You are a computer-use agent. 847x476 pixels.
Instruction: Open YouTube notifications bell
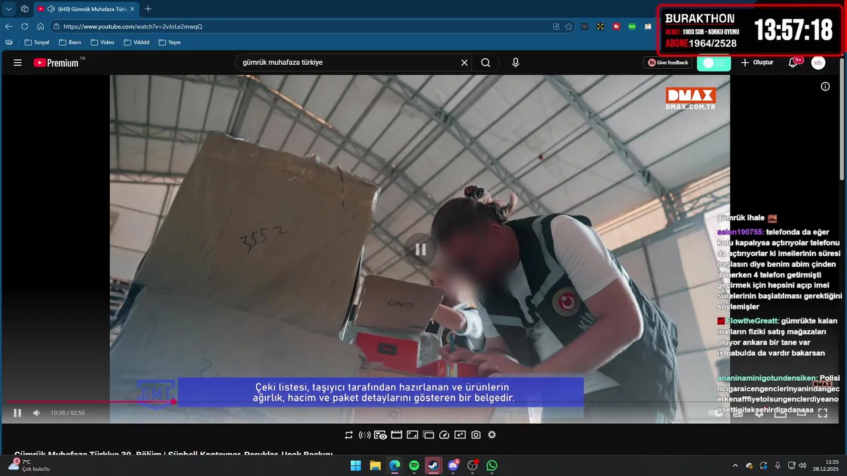click(793, 63)
